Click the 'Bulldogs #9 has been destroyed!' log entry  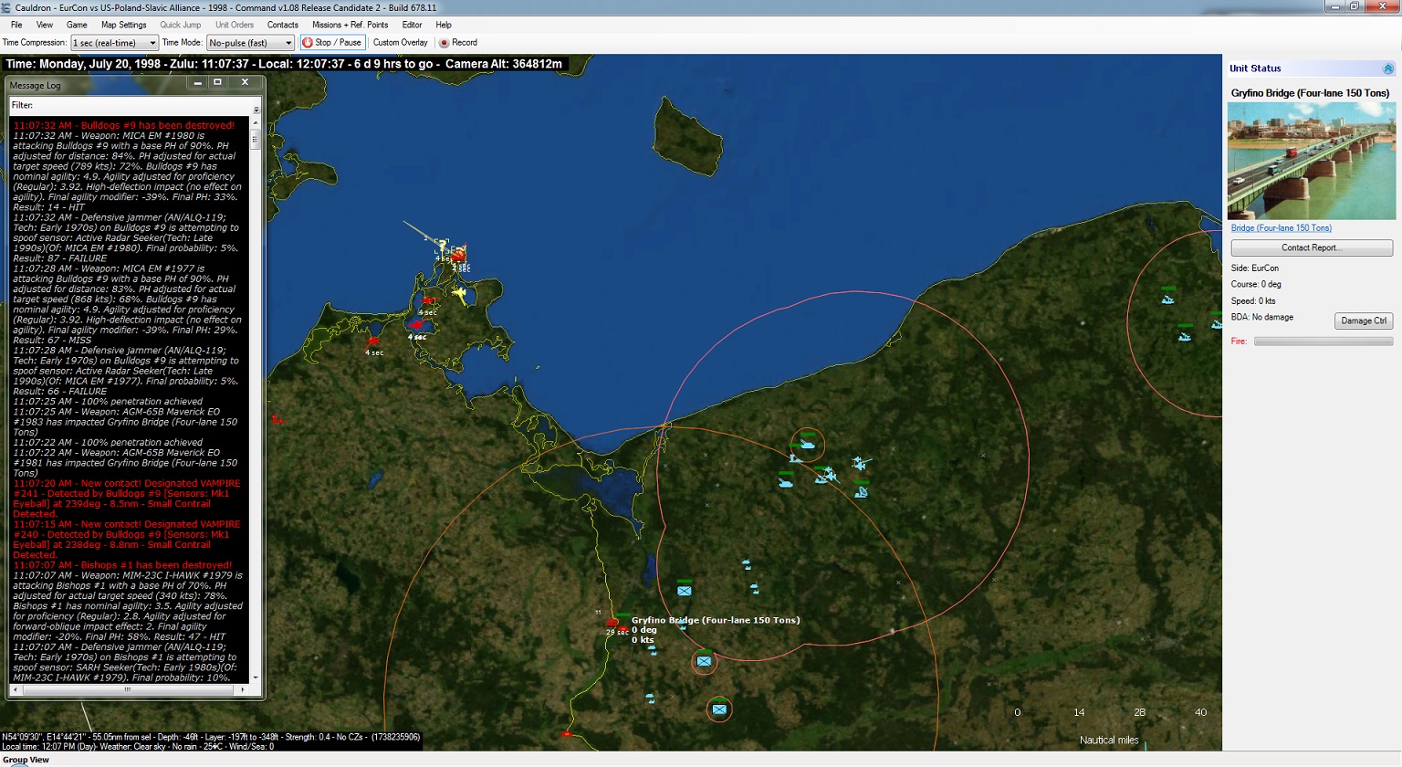(123, 125)
